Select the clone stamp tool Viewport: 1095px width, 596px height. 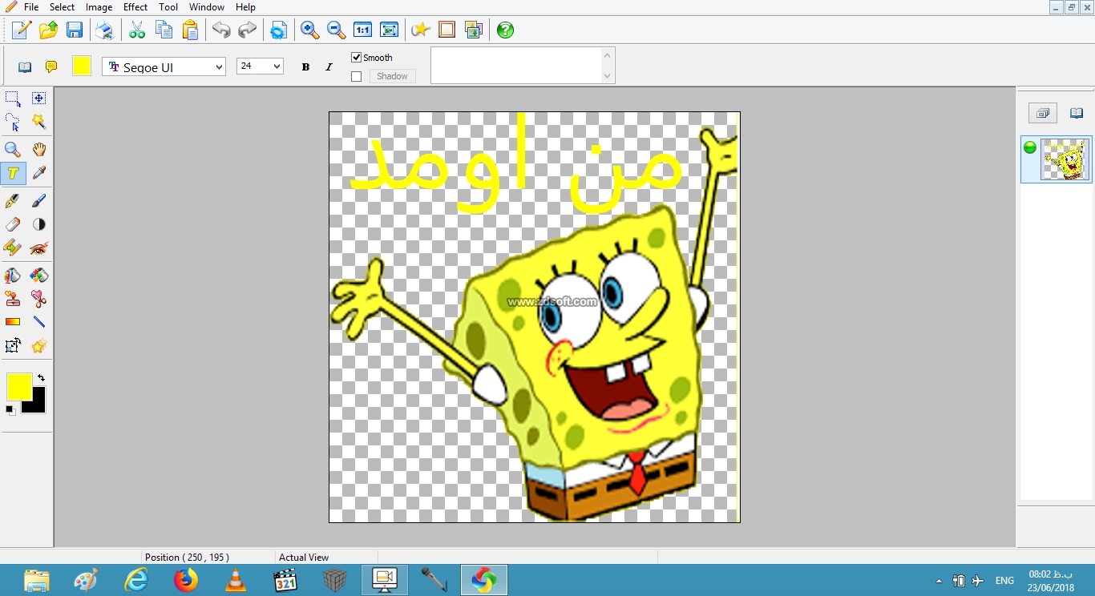[13, 299]
